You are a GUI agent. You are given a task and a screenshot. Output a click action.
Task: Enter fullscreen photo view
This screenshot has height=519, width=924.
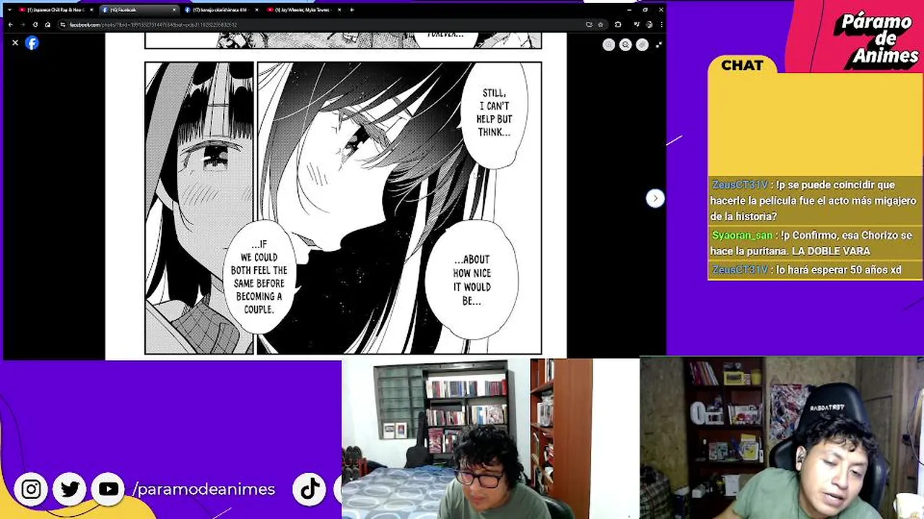pos(658,45)
